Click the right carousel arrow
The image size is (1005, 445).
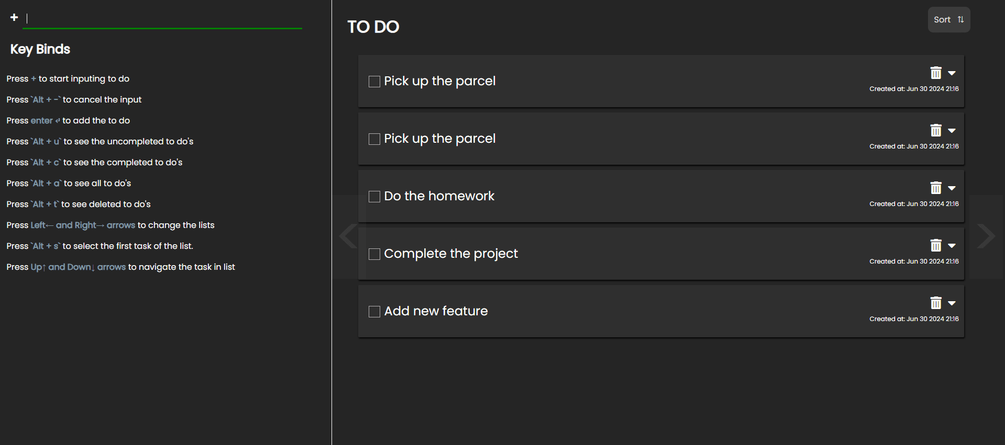(987, 236)
